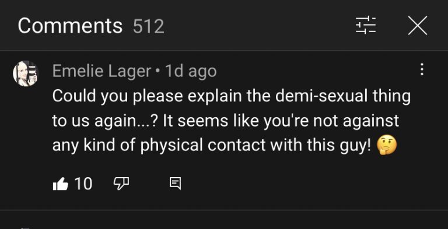Select the comment line starting with Could you please
The image size is (448, 229).
pyautogui.click(x=232, y=96)
